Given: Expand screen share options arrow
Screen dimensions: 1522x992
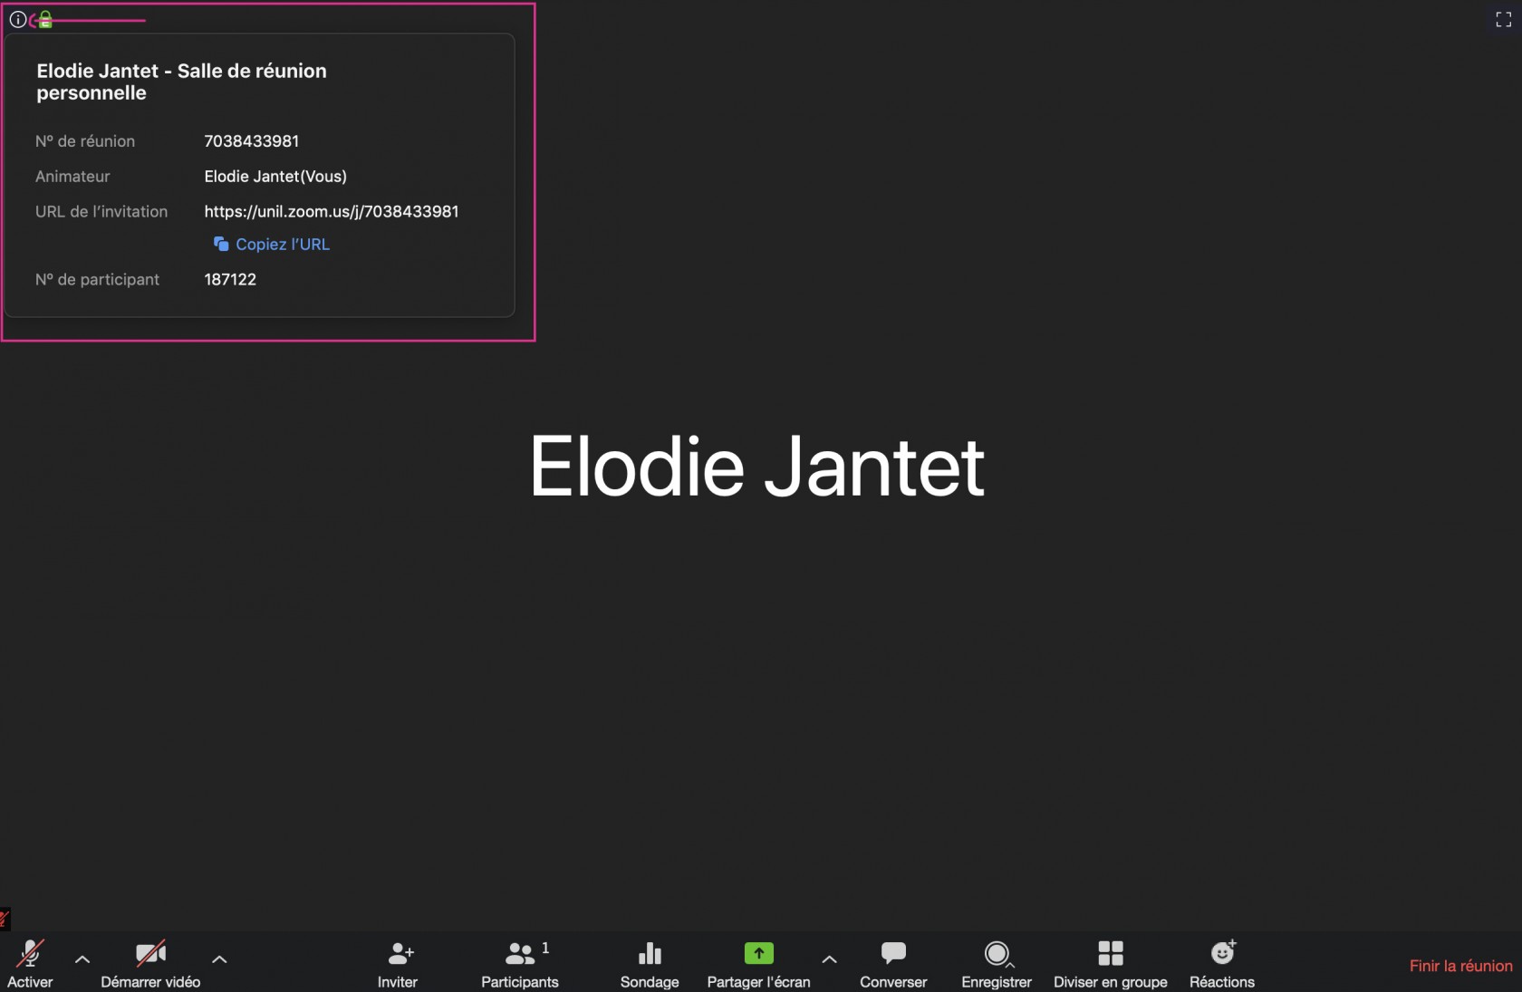Looking at the screenshot, I should click(829, 958).
